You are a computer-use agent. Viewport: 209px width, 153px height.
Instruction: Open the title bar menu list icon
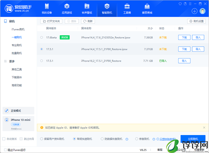[x=190, y=4]
